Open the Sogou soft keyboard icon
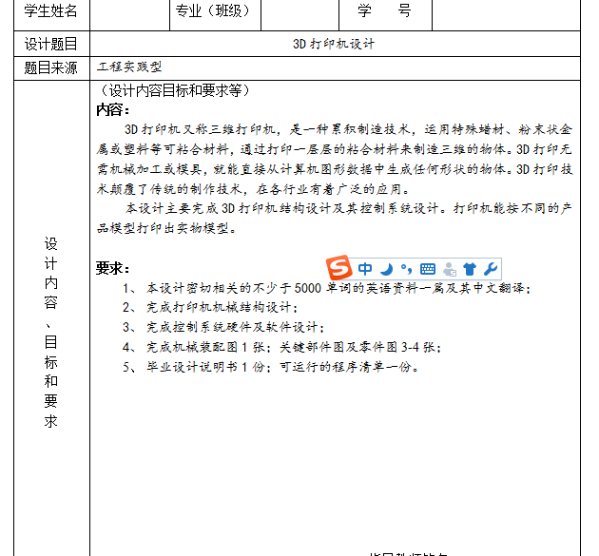This screenshot has width=599, height=556. click(428, 269)
